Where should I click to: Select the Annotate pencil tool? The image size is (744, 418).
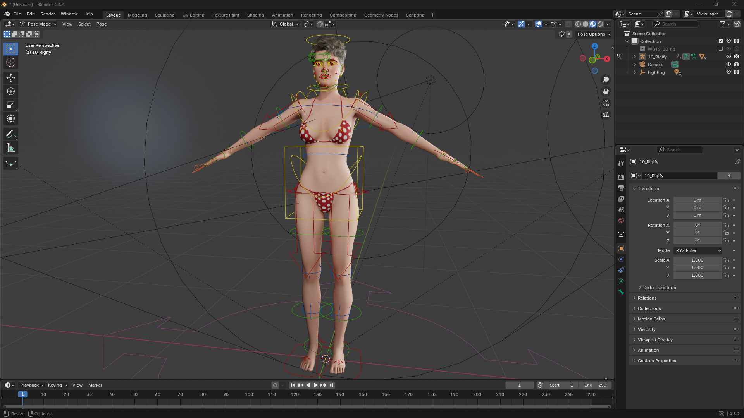11,134
